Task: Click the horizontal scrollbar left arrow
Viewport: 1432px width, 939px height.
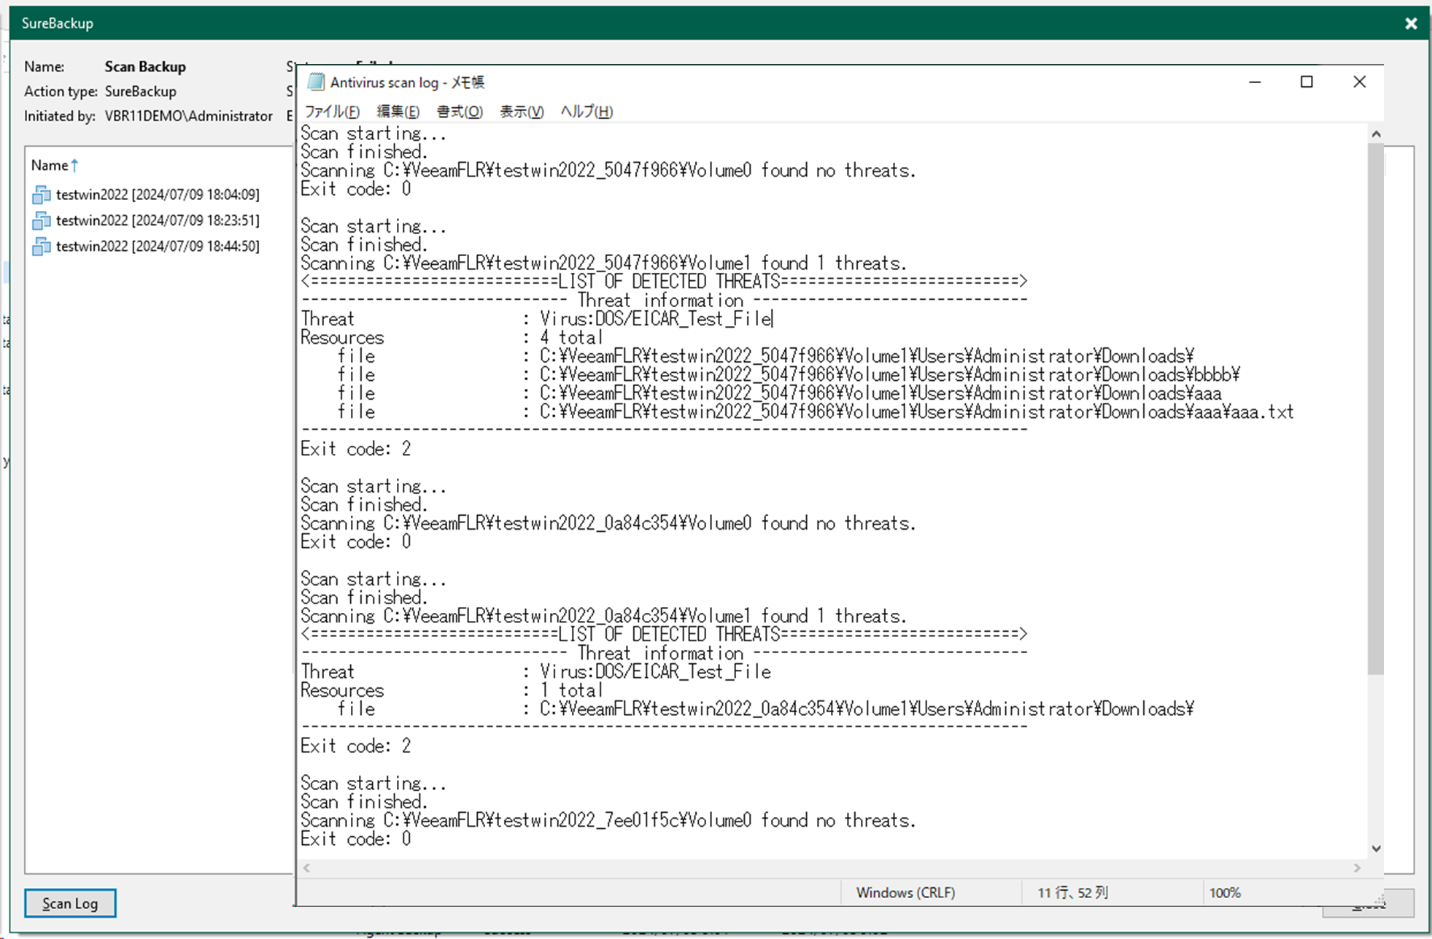Action: [x=307, y=867]
